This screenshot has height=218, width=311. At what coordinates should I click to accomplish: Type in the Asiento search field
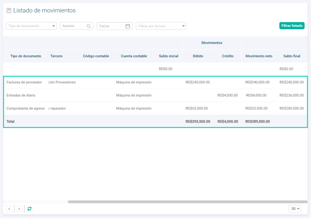[x=72, y=26]
